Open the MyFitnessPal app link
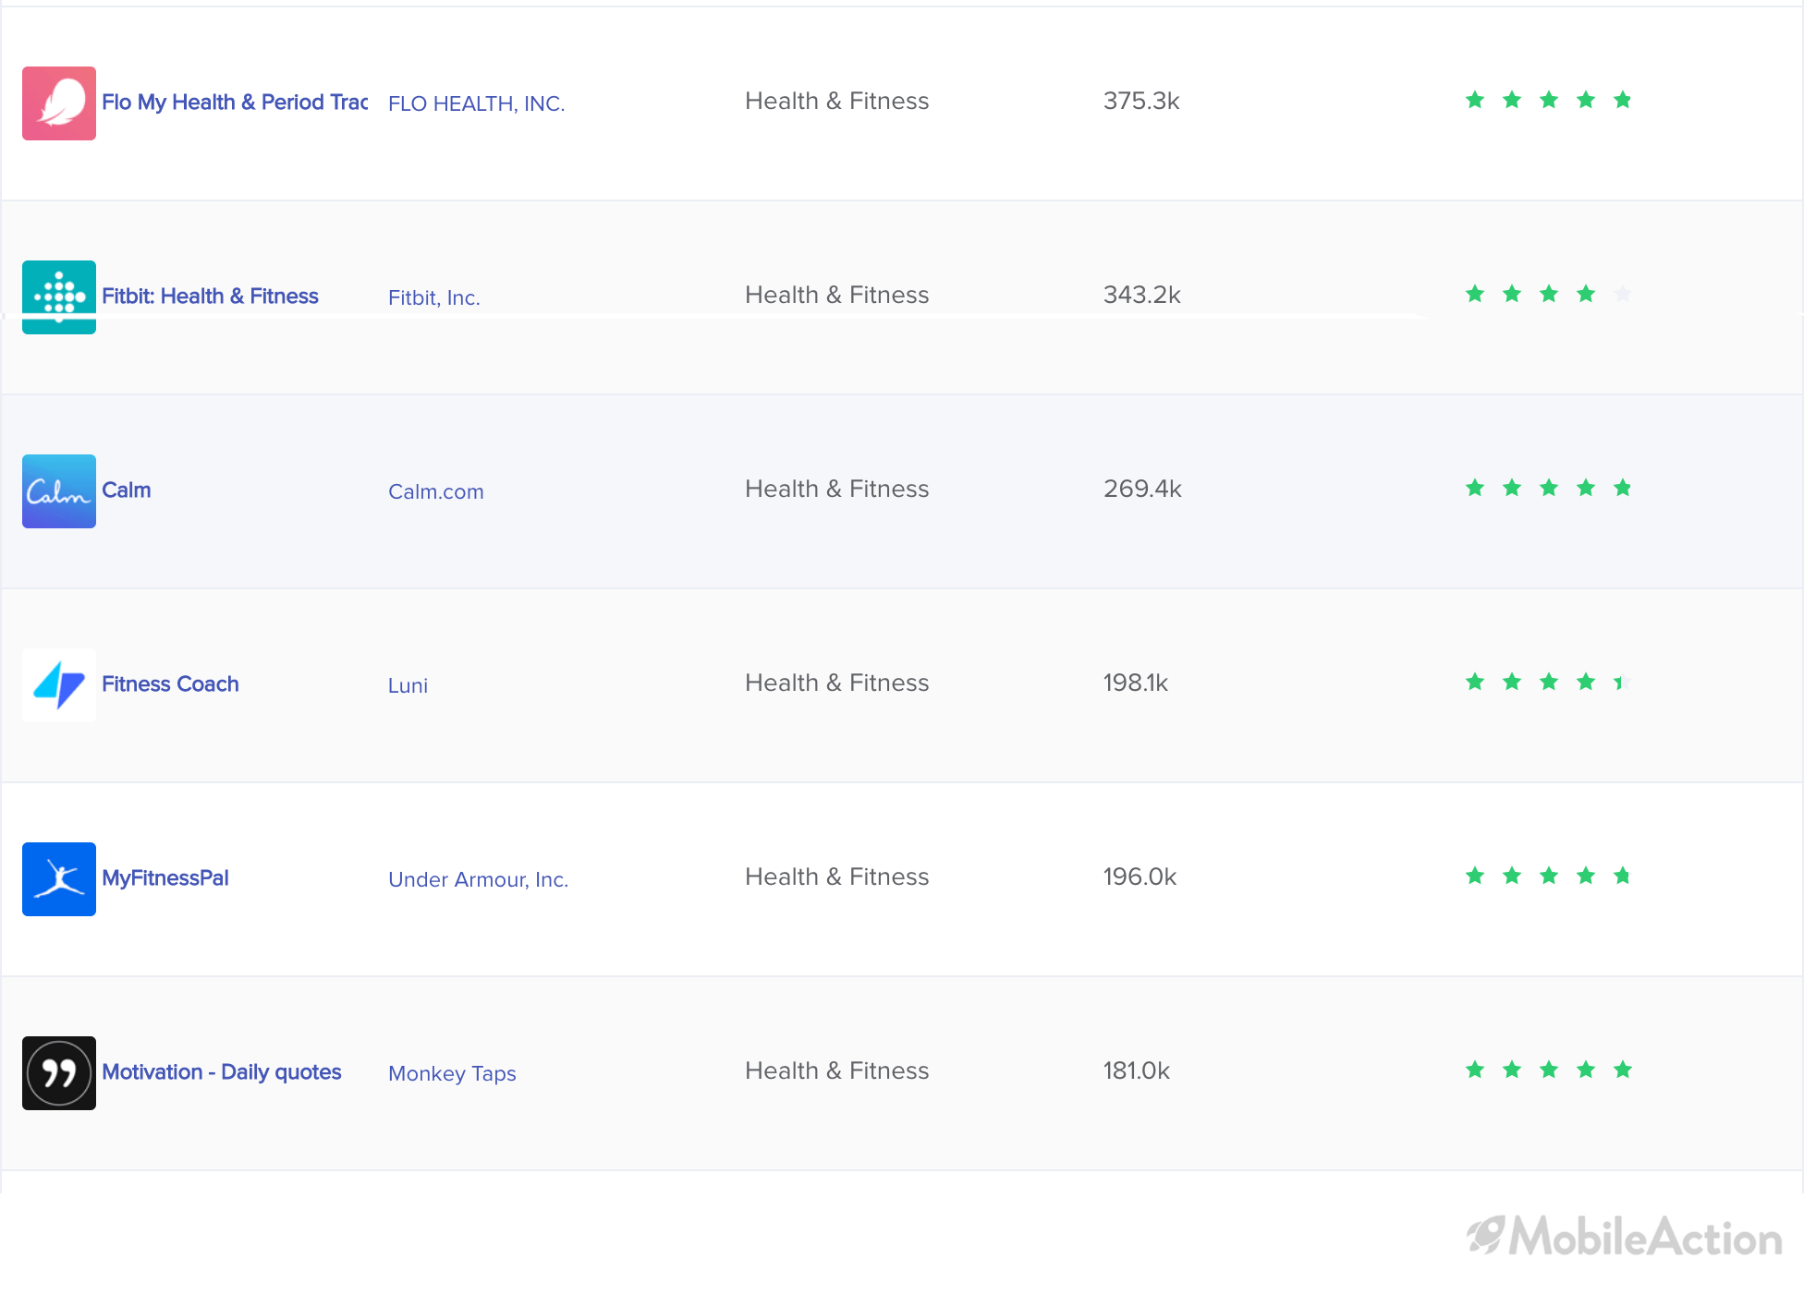Screen dimensions: 1804x1306 pos(165,878)
